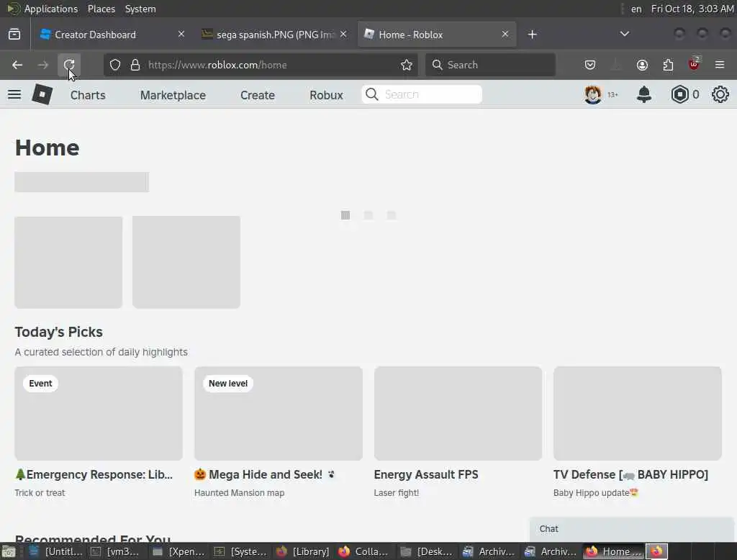
Task: Switch to the [Library] taskbar window
Action: (303, 551)
